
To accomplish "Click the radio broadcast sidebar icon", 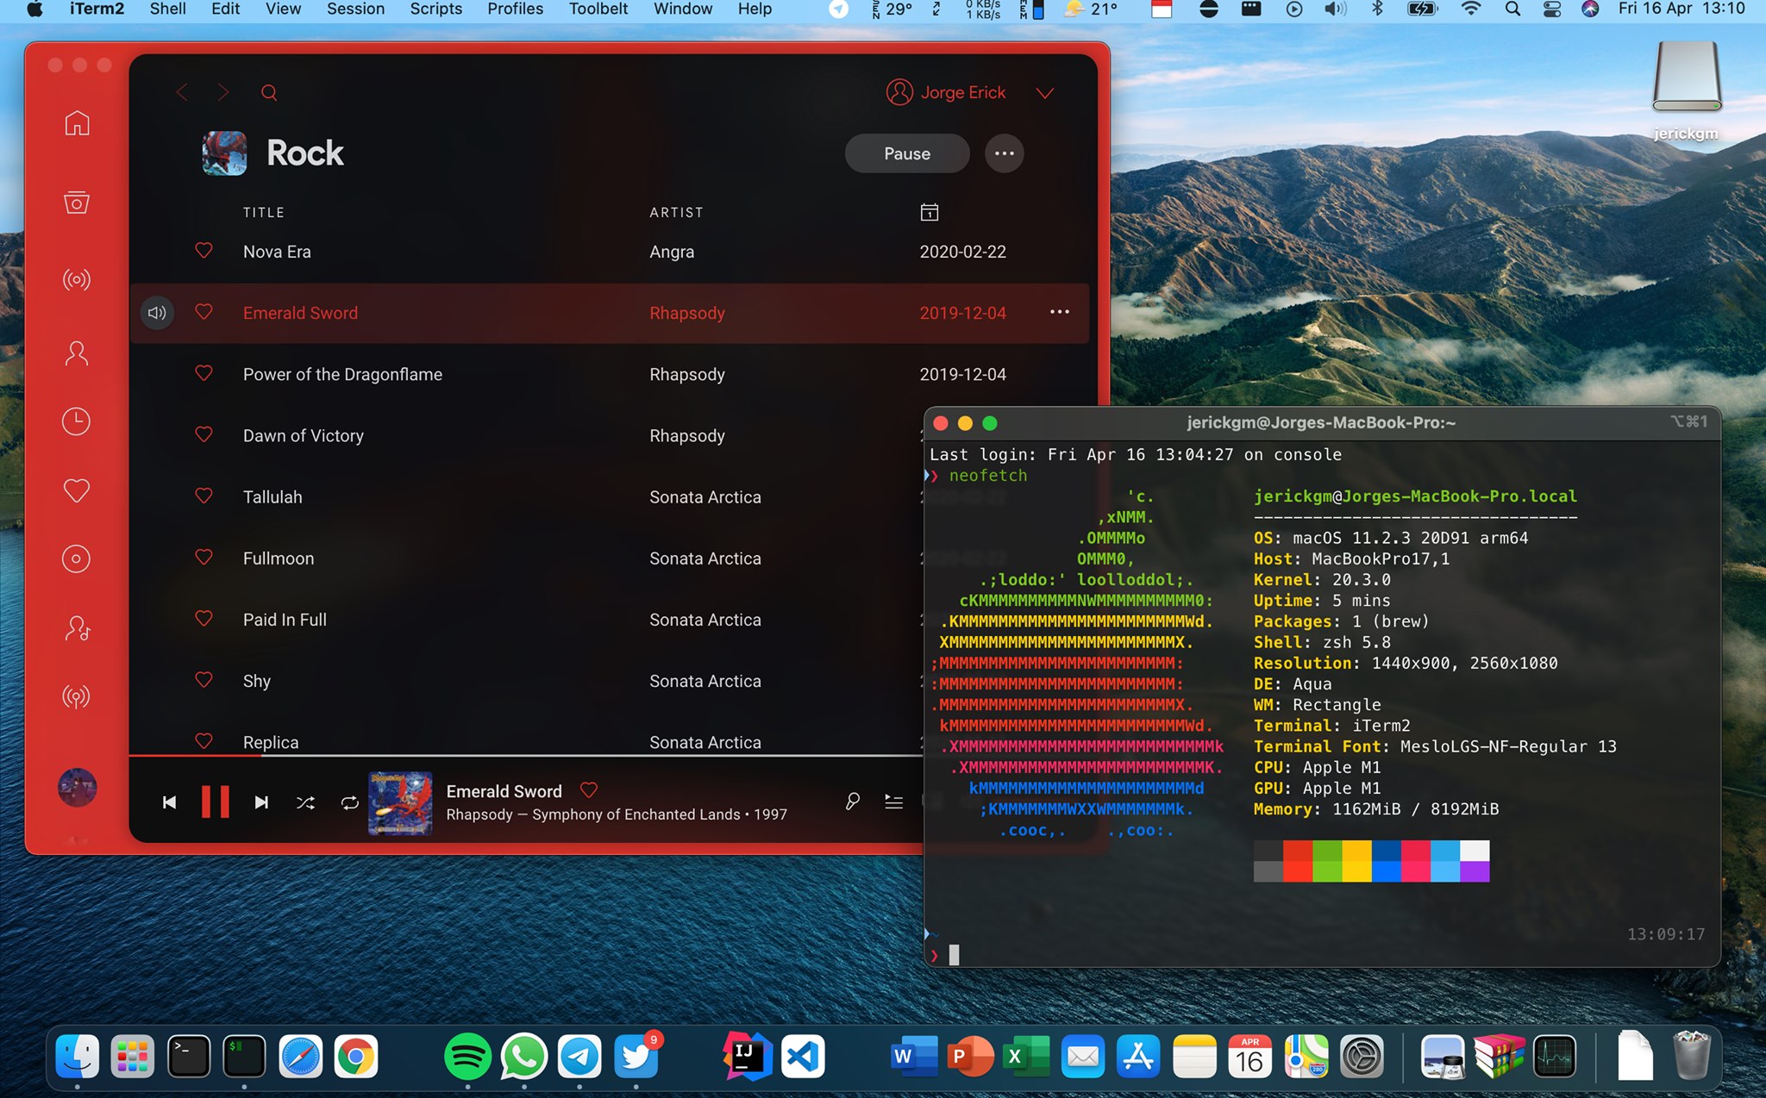I will coord(77,280).
